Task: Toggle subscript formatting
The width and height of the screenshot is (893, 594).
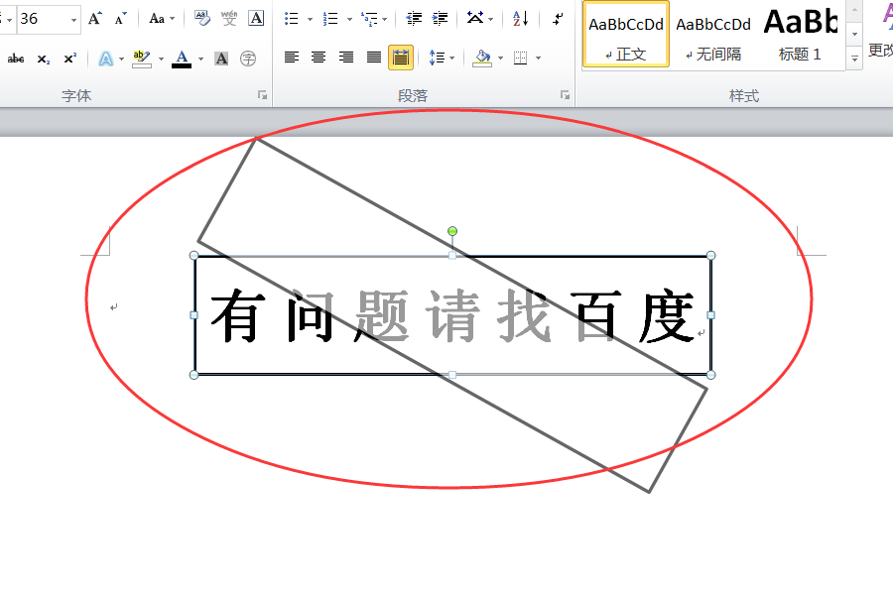Action: tap(44, 59)
